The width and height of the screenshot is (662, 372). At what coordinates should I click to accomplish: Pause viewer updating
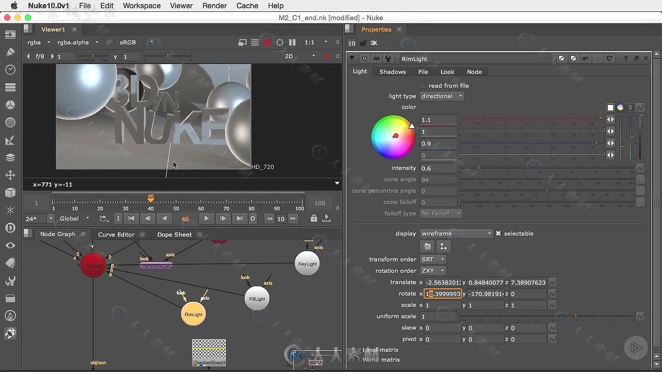tap(292, 42)
